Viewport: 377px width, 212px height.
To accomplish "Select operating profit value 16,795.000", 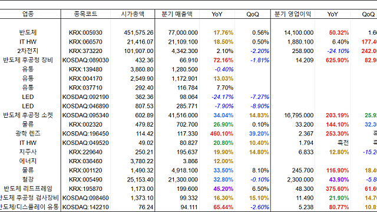I will click(299, 115).
